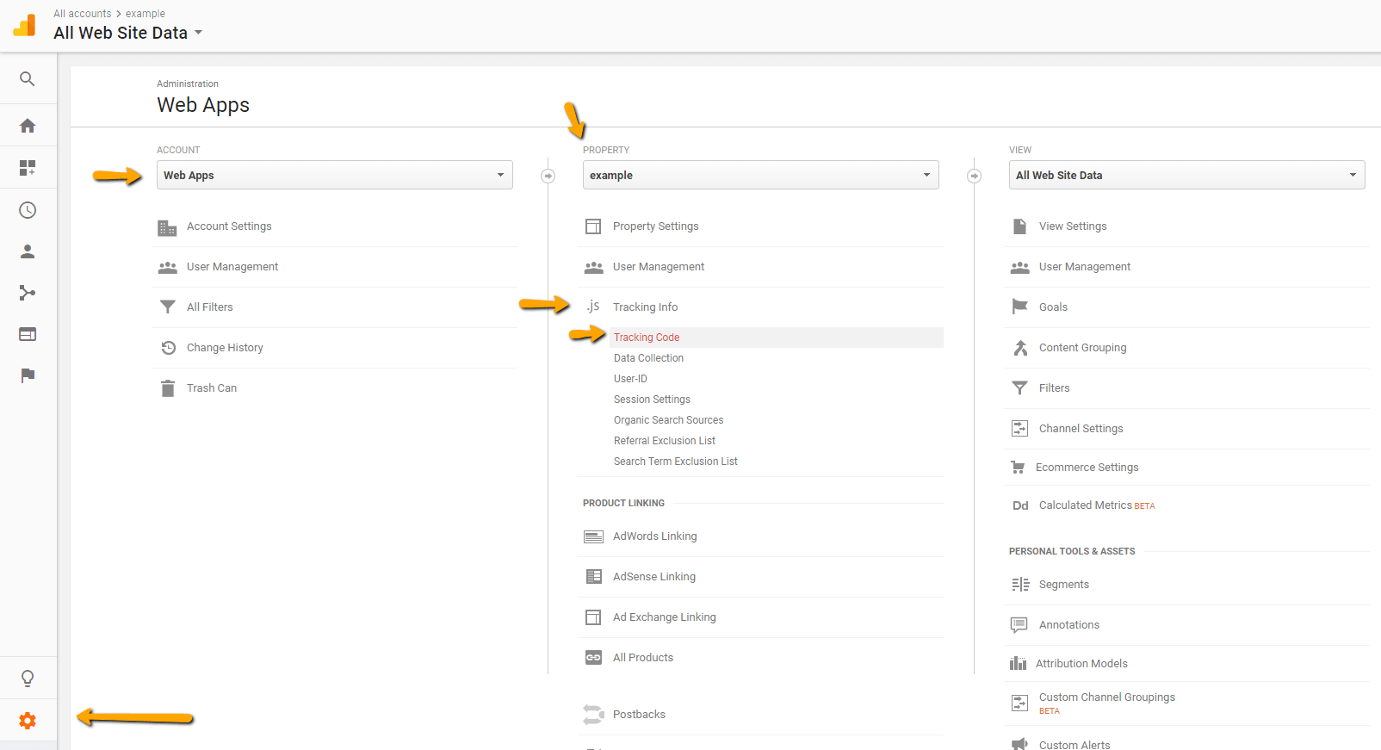Open Account Settings link

coord(229,226)
